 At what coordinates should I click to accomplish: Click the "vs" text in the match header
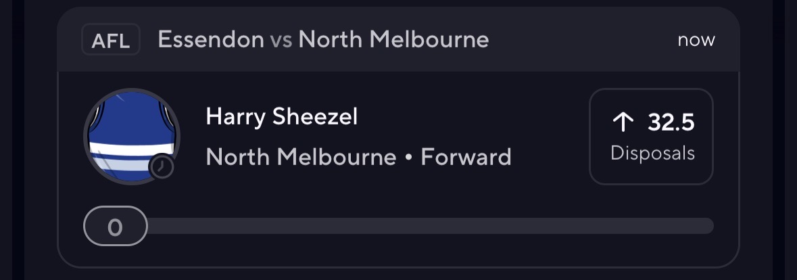281,41
